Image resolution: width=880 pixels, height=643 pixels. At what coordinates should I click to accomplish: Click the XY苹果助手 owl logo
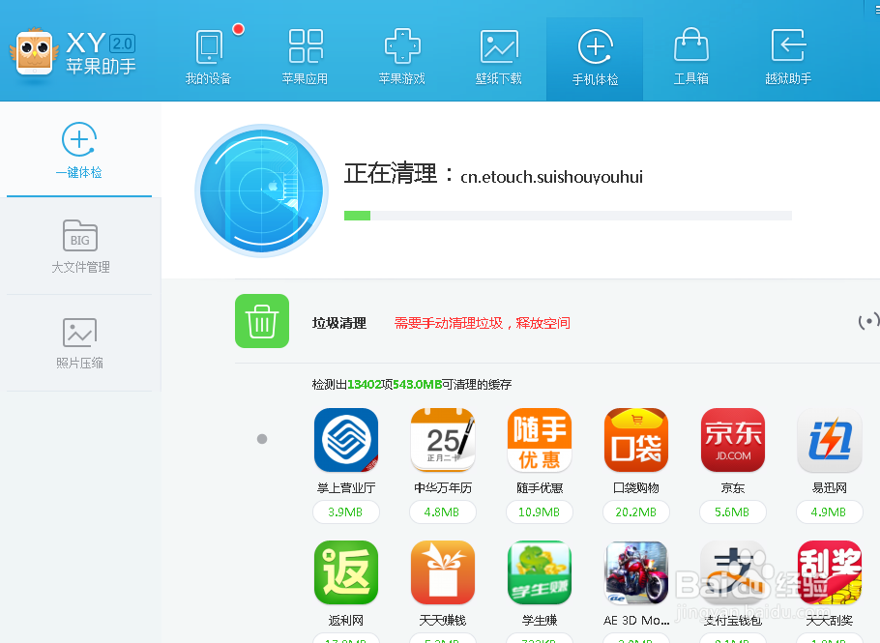coord(35,53)
